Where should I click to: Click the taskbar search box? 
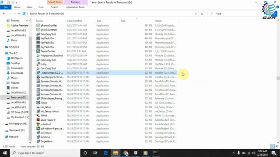(45, 153)
